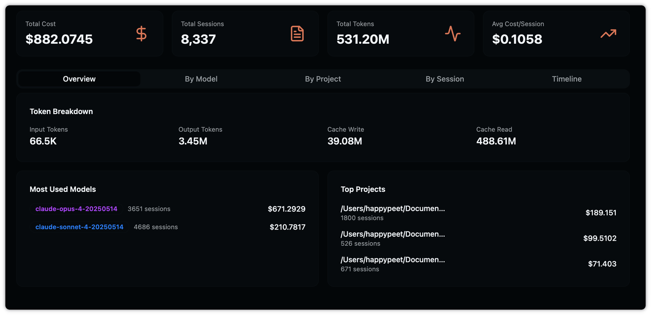Select the Overview tab
Viewport: 651px width, 315px height.
(x=79, y=79)
